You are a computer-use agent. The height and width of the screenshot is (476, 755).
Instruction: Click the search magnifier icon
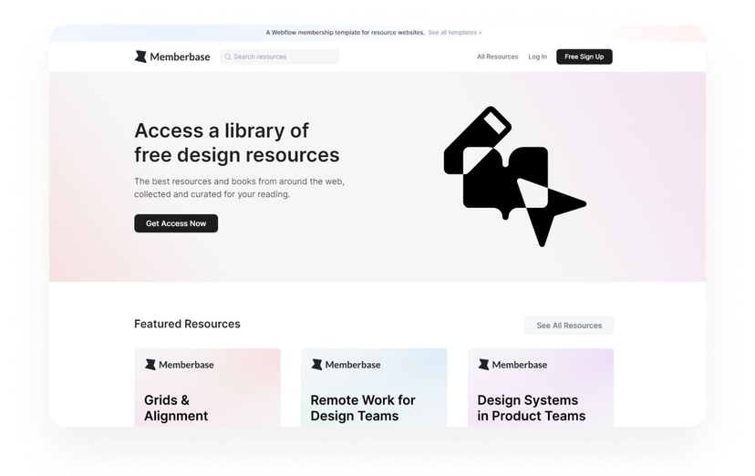click(x=228, y=57)
